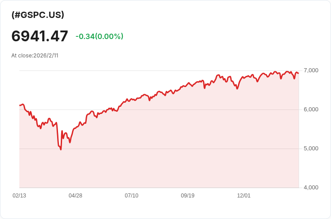Click the -0.34(0.00%) change indicator
Screen dimensions: 331x219
[99, 36]
